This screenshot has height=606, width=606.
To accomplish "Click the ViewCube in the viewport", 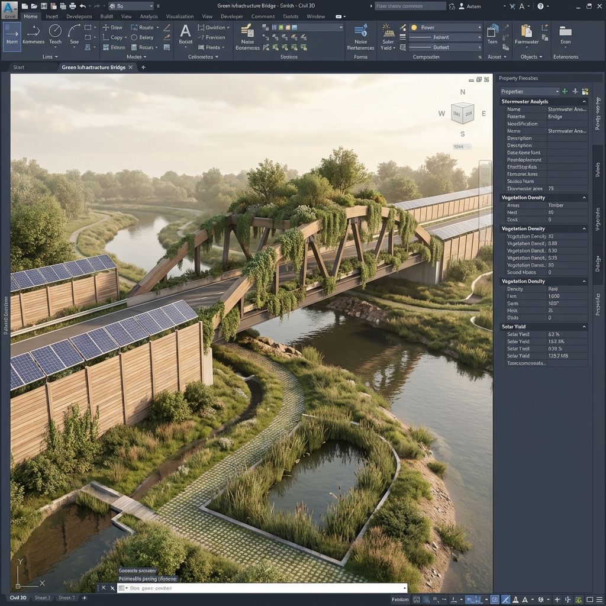I will [462, 112].
